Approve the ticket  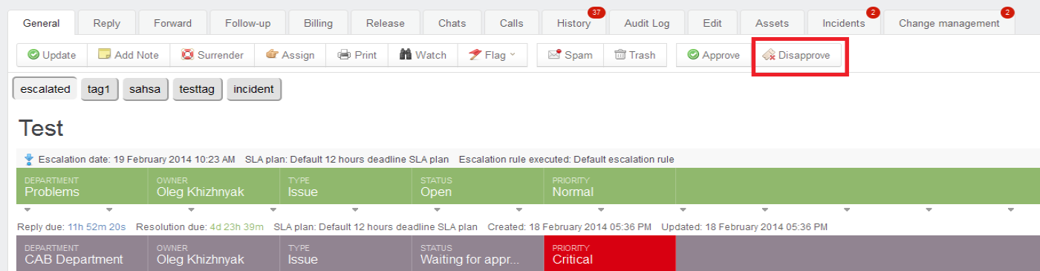click(x=713, y=55)
